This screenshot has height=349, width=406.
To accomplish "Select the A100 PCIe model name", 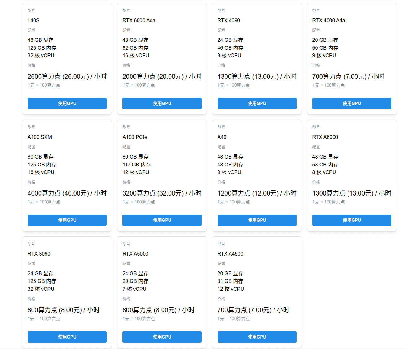I will pyautogui.click(x=135, y=137).
